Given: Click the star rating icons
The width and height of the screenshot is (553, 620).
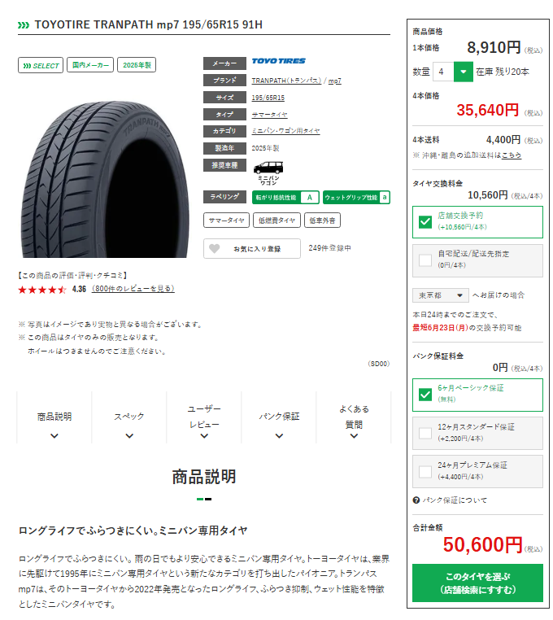Looking at the screenshot, I should point(42,290).
